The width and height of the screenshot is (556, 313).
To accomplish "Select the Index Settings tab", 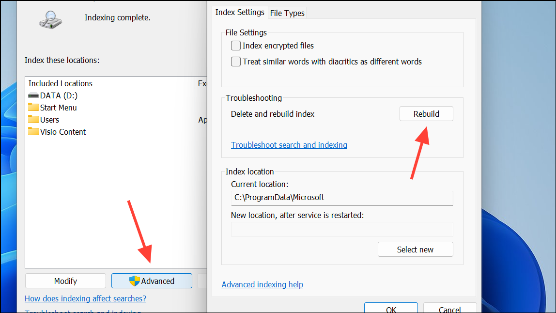I will click(x=240, y=12).
